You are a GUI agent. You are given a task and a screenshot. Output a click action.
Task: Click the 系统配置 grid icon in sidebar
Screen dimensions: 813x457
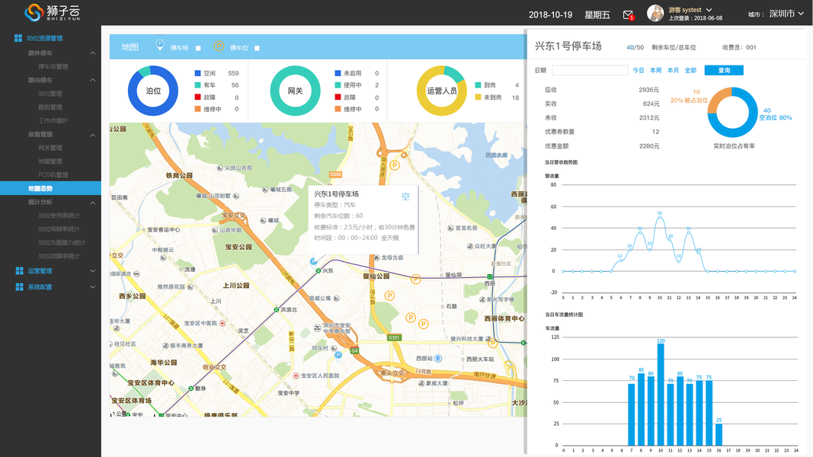coord(19,287)
